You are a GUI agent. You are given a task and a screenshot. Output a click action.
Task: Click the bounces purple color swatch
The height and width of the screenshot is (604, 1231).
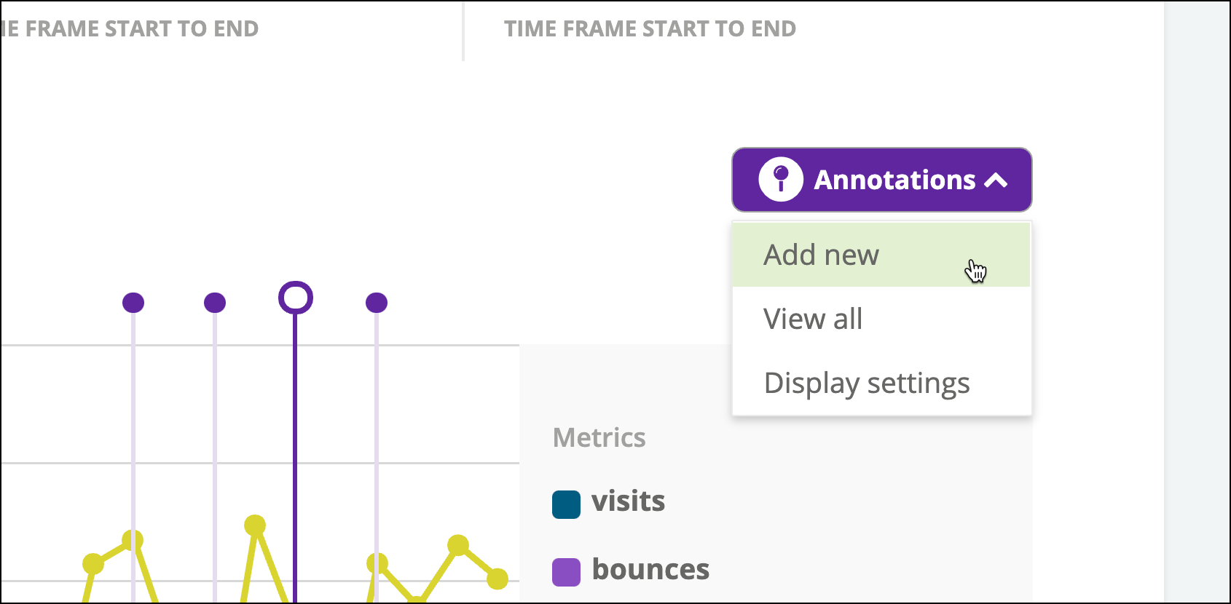566,572
